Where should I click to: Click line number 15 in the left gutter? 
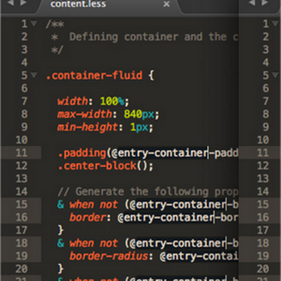click(x=21, y=204)
